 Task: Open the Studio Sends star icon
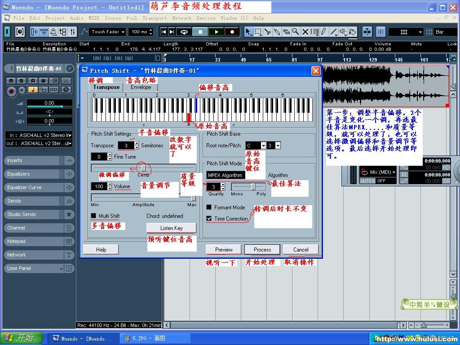[x=69, y=214]
